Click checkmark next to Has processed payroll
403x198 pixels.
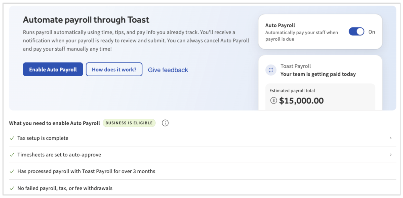click(x=12, y=171)
